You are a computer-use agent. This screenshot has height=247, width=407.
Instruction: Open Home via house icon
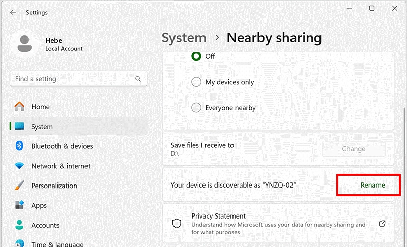click(x=19, y=107)
